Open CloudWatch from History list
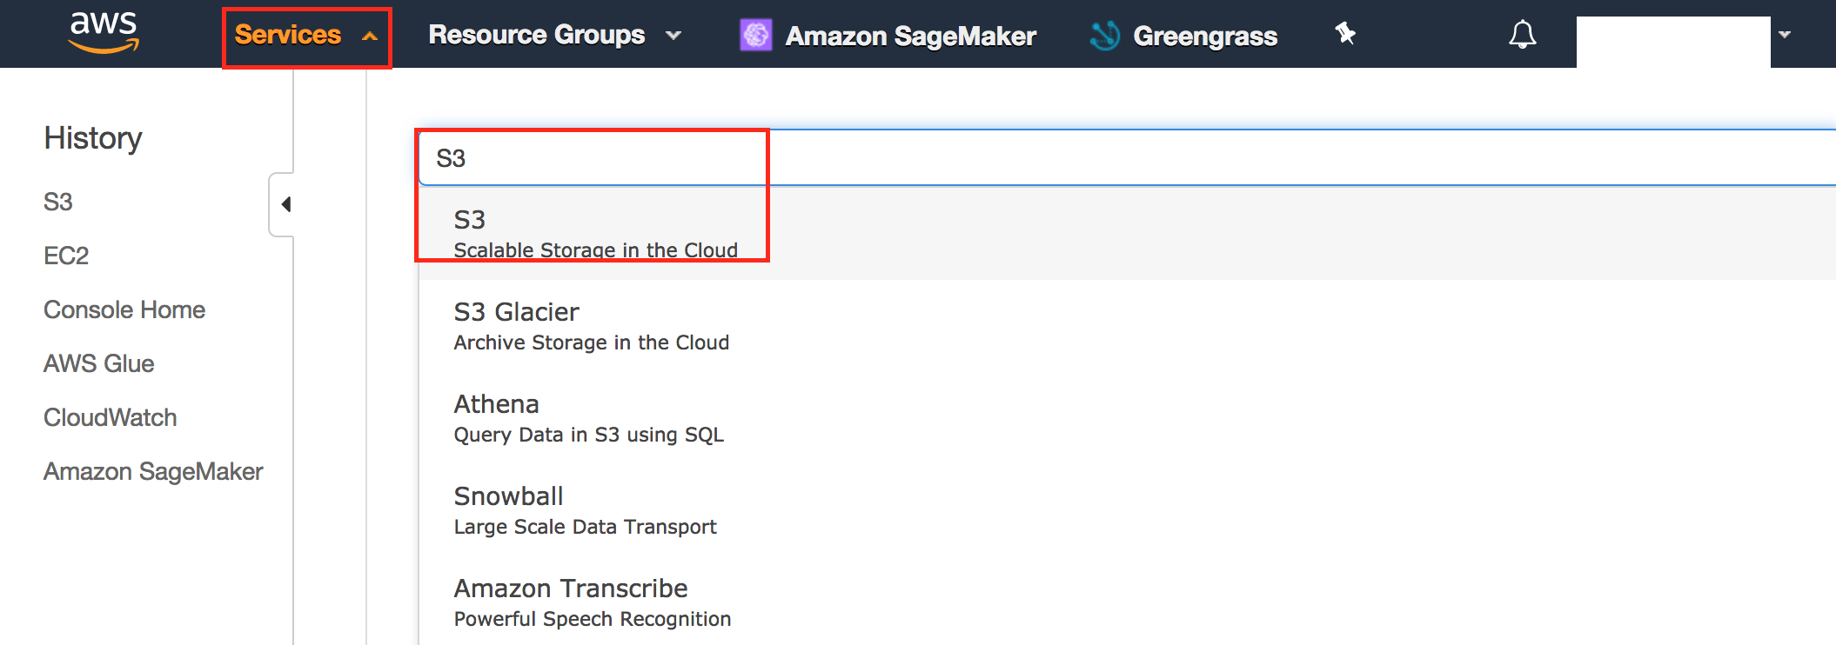Image resolution: width=1836 pixels, height=645 pixels. tap(111, 417)
